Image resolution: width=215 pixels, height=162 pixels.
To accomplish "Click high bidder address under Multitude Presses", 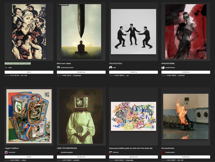I will coord(24,75).
